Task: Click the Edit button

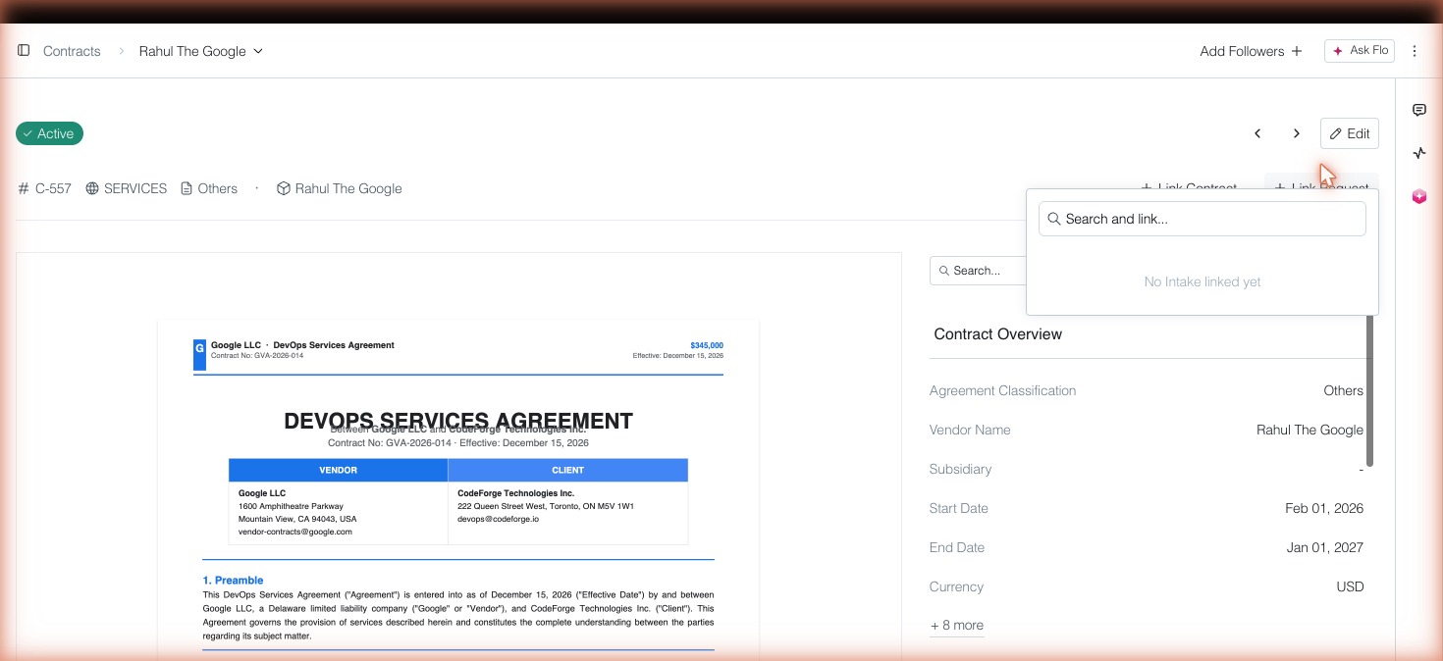Action: pyautogui.click(x=1350, y=133)
